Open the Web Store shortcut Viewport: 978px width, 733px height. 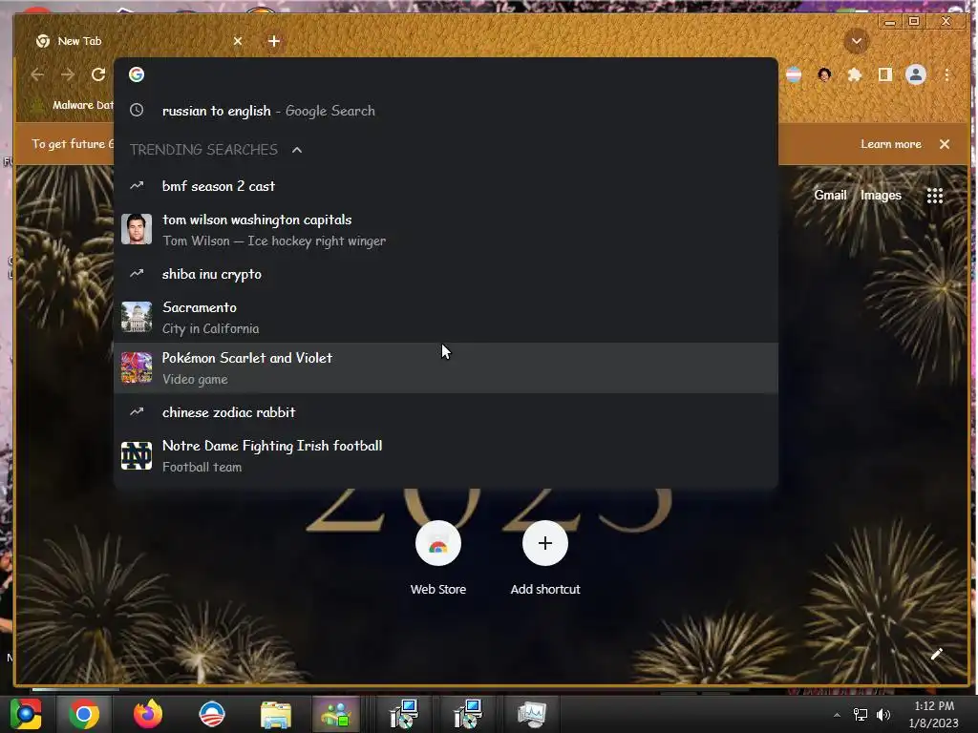point(438,557)
